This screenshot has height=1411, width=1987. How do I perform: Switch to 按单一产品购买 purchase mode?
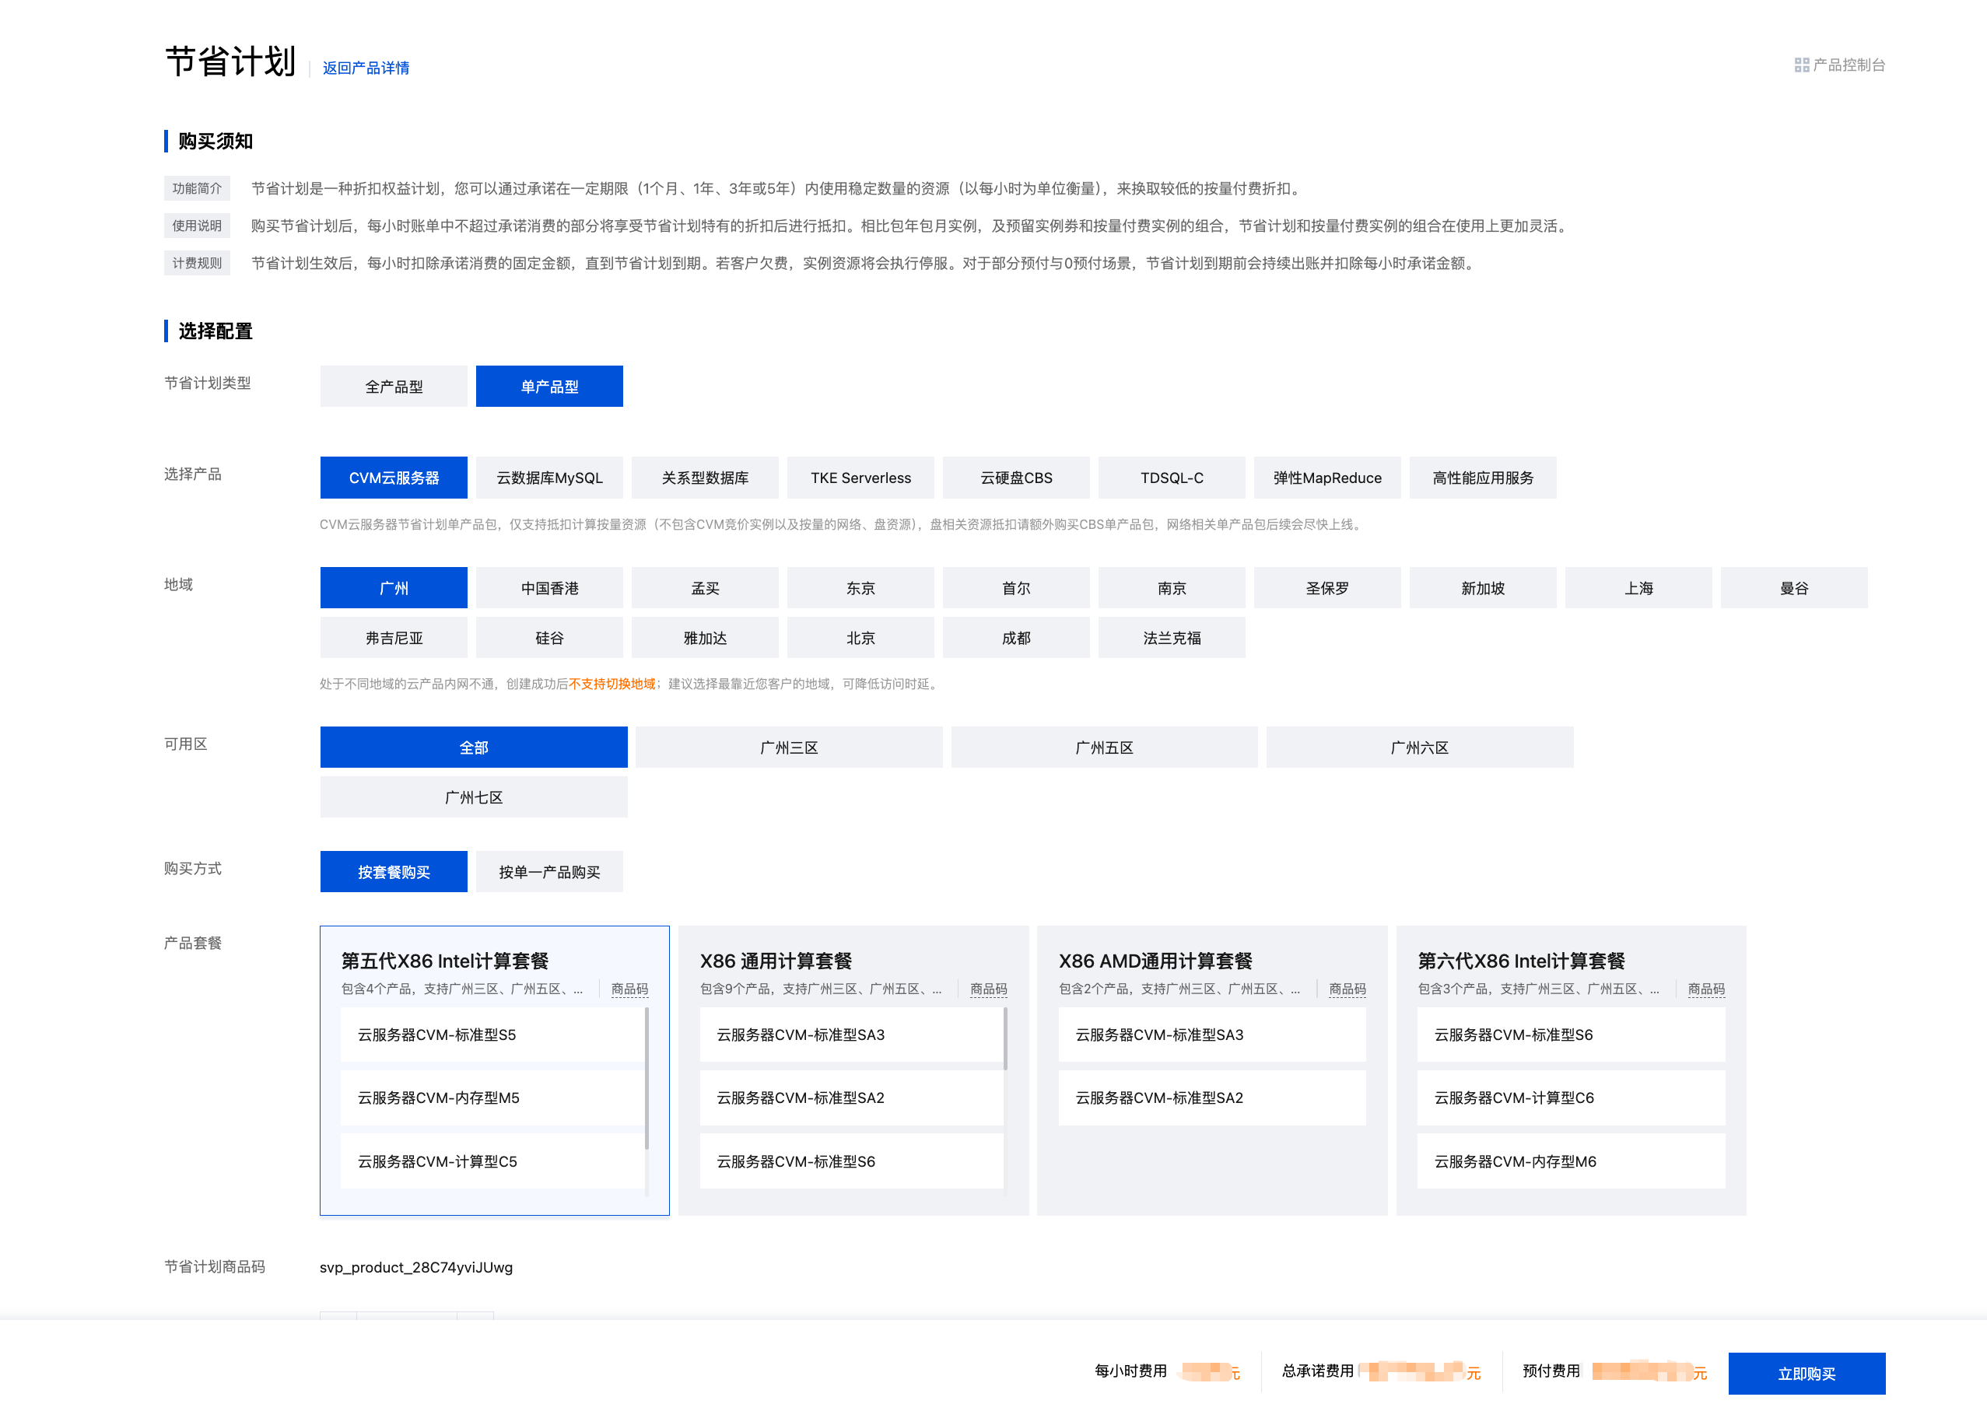[x=549, y=871]
